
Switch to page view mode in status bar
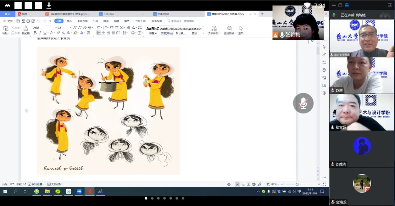[x=238, y=184]
